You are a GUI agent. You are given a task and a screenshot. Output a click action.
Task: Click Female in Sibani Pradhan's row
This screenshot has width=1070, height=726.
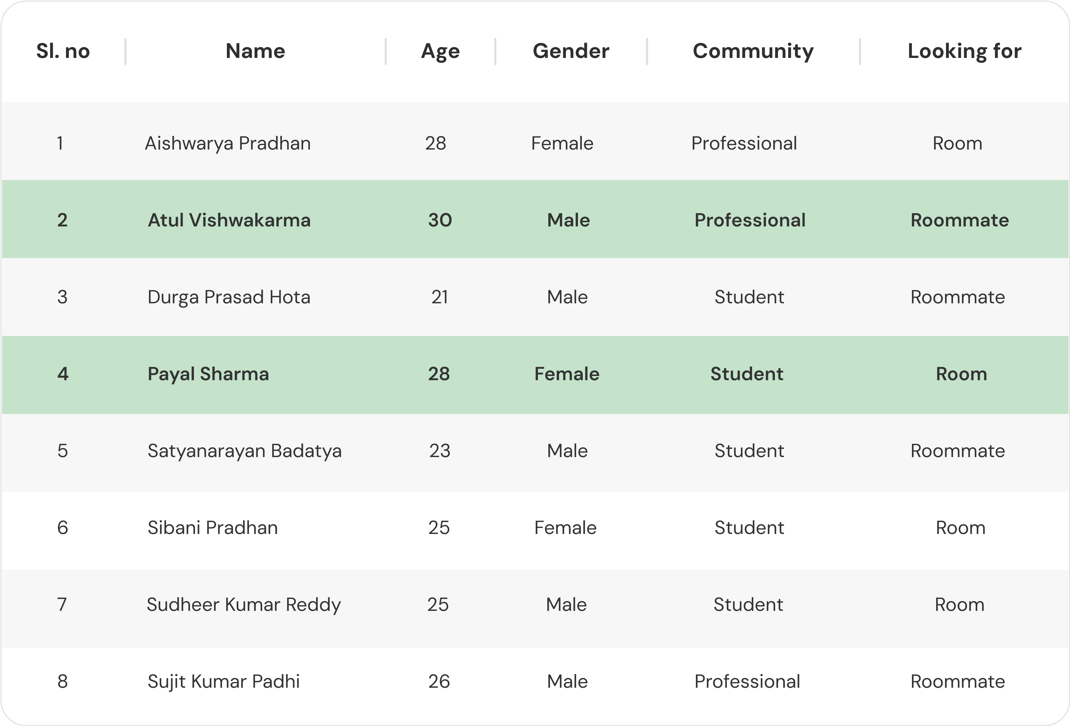pyautogui.click(x=566, y=528)
